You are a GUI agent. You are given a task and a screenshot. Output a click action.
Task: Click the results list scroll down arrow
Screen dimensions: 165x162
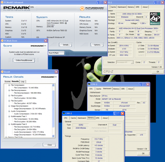(x=53, y=136)
